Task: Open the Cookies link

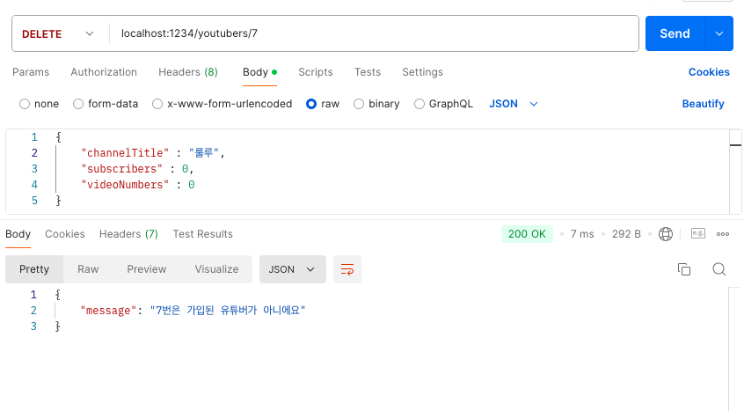Action: [709, 72]
